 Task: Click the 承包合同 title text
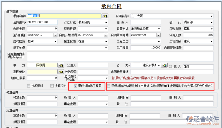tap(111, 6)
